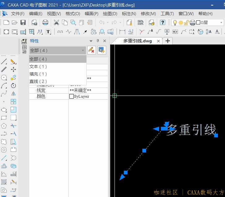Click the ByLayer color swatch
The width and height of the screenshot is (225, 197).
71,96
